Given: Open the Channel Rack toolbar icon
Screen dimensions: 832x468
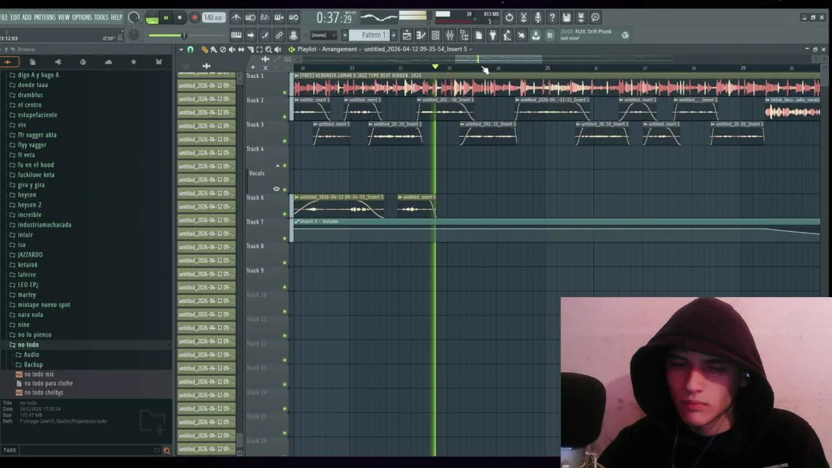Looking at the screenshot, I should pos(435,35).
